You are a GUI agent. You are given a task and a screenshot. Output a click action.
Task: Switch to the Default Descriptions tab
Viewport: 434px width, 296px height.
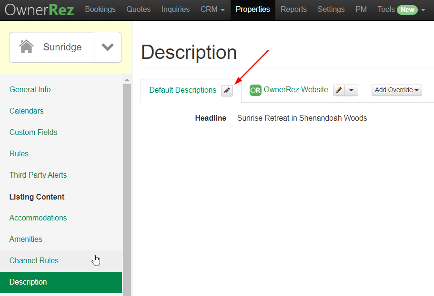[x=182, y=90]
